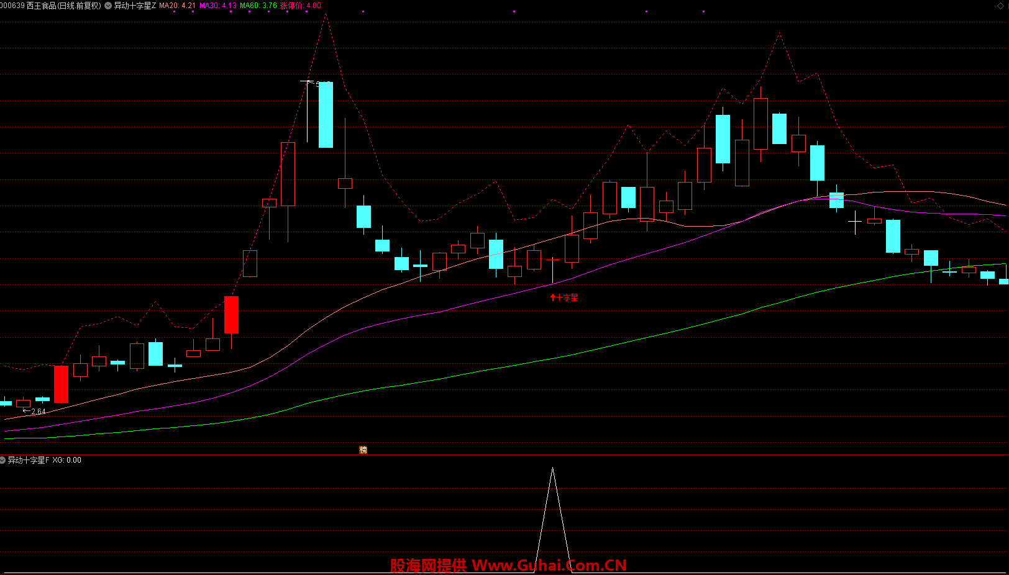The height and width of the screenshot is (575, 1009).
Task: Click the MA30: 4.13 value label
Action: click(217, 6)
